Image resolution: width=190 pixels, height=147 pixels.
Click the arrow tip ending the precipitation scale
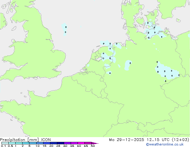[97, 143]
